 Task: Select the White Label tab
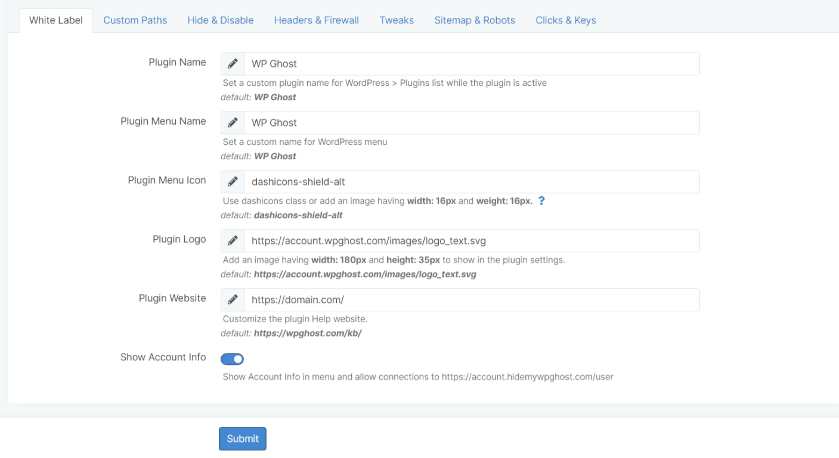[56, 20]
